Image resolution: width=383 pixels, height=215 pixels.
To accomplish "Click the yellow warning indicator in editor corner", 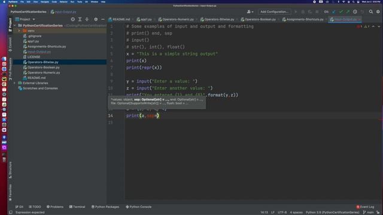I will pos(367,26).
